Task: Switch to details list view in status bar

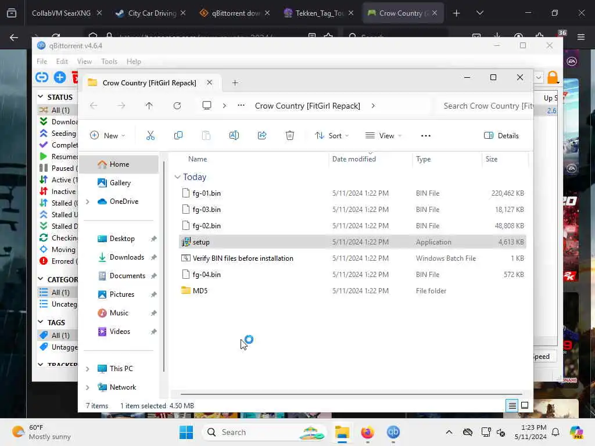Action: point(512,406)
